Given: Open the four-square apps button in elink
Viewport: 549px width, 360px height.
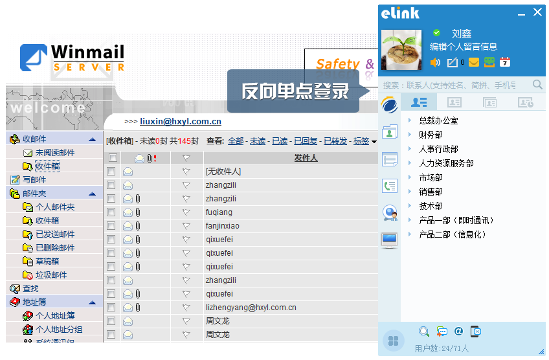Looking at the screenshot, I should (393, 341).
